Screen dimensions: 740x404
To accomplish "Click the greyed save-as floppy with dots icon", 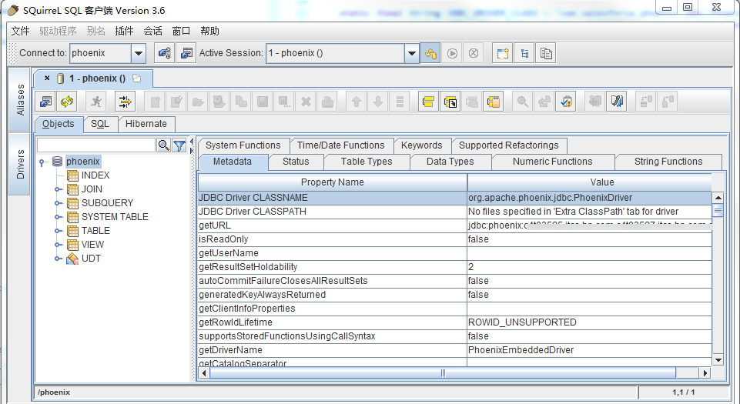I will tap(284, 102).
